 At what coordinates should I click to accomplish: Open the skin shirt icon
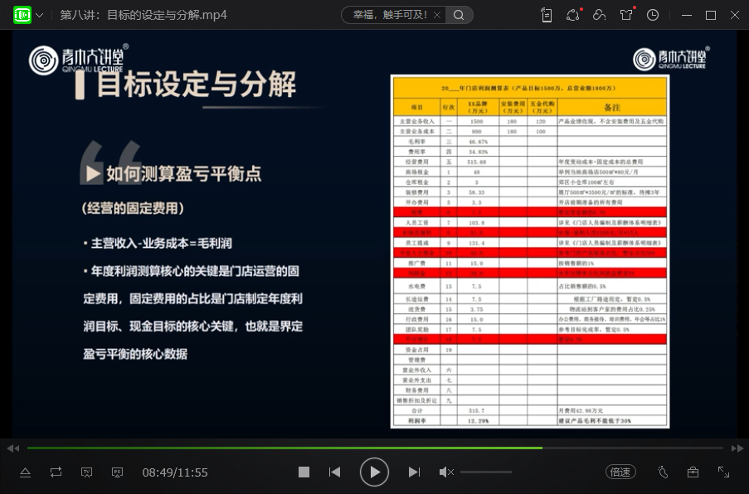pyautogui.click(x=626, y=15)
